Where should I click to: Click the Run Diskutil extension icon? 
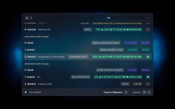[x=26, y=92]
